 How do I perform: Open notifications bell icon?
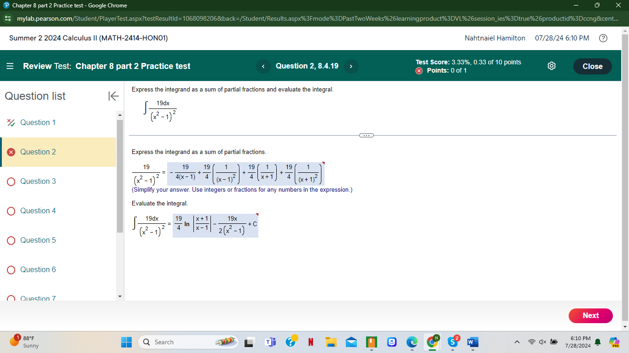[598, 342]
